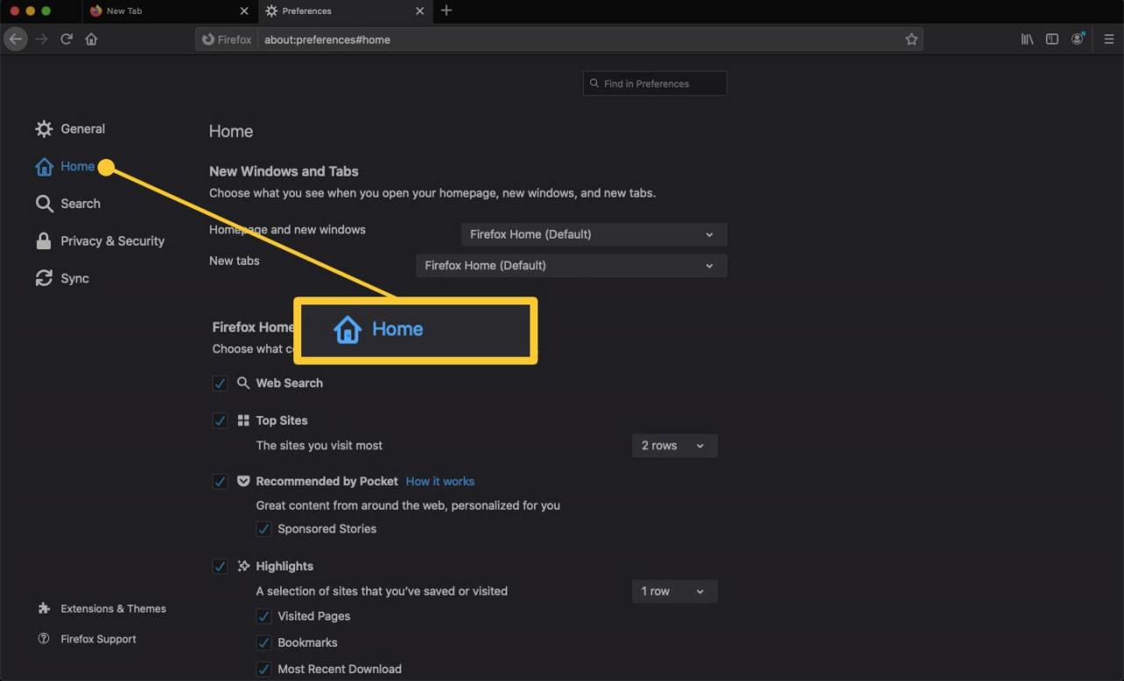Click the Most Recent Download label
Viewport: 1124px width, 681px height.
[x=339, y=669]
